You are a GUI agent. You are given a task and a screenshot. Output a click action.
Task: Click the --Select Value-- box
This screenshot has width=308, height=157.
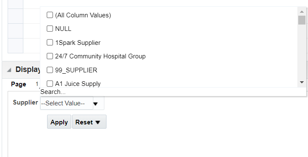click(x=67, y=103)
